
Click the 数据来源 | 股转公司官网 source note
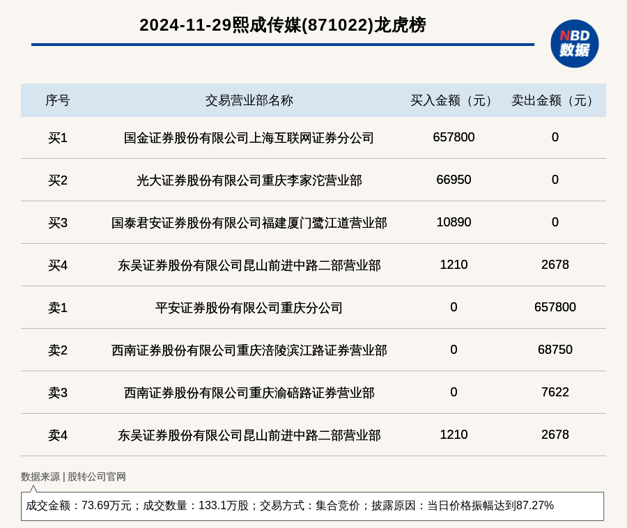[x=73, y=476]
